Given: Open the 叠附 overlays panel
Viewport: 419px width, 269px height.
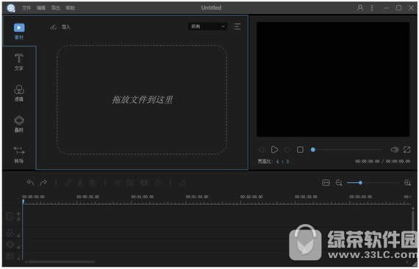Looking at the screenshot, I should pos(18,124).
